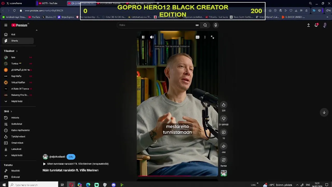
Task: Open the comments on the Short
Action: coord(224,132)
